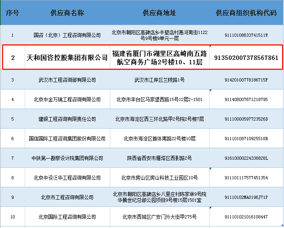Screen dimensions: 284x228
Task: Click address cell 北京市朝阳区高碑店乡半壁店村惠河南街1122号
Action: (159, 35)
